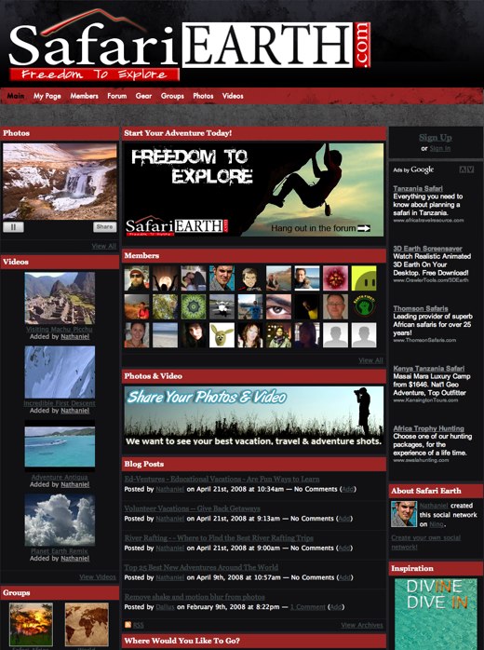Open the 3D Earth Screensaver ad
Image resolution: width=484 pixels, height=650 pixels.
pos(427,249)
